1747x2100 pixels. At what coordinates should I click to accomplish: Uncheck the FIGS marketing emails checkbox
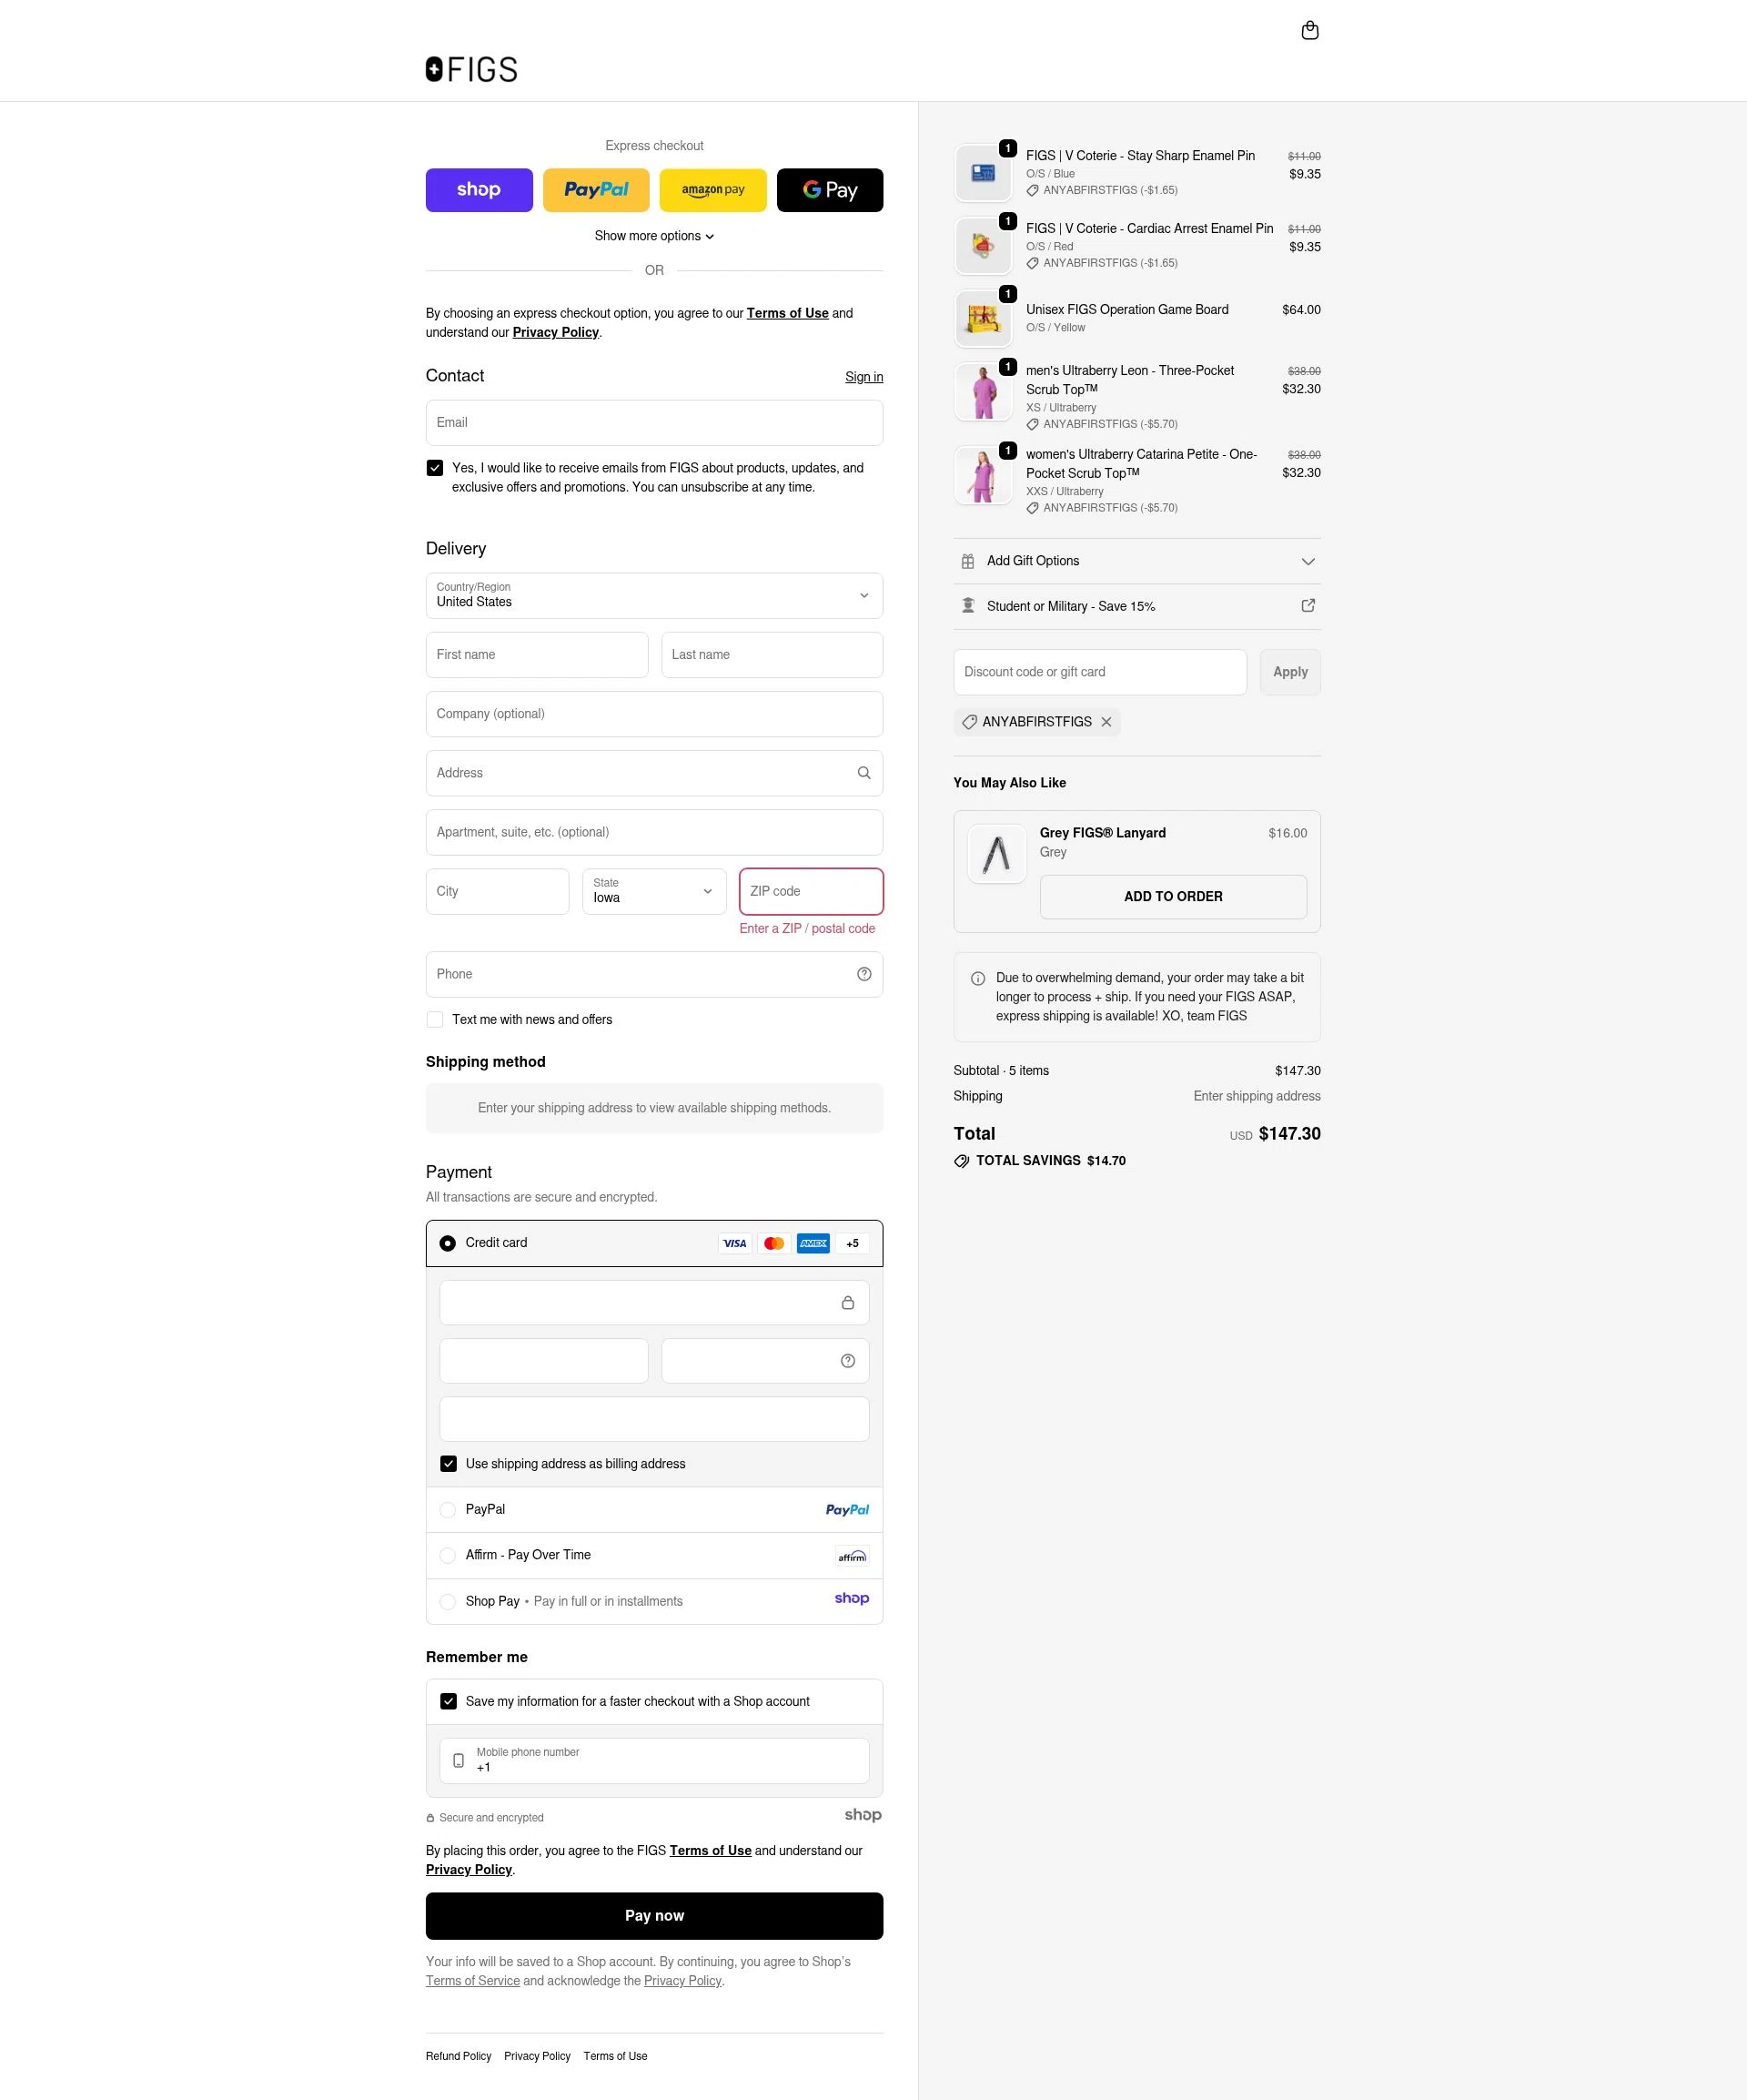point(435,468)
